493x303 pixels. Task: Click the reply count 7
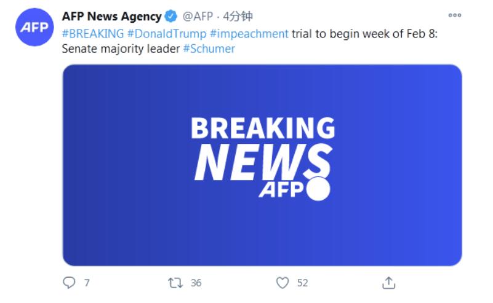(x=87, y=283)
